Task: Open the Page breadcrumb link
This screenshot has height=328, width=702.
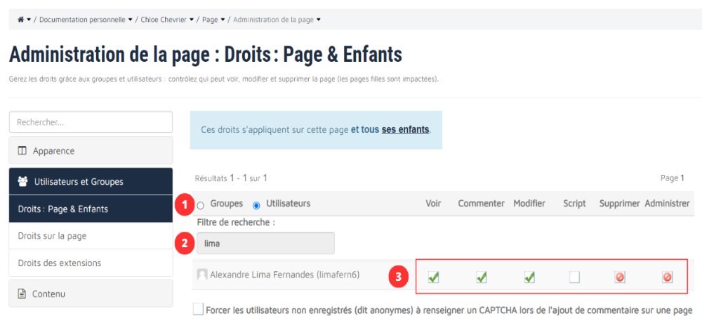Action: point(209,20)
